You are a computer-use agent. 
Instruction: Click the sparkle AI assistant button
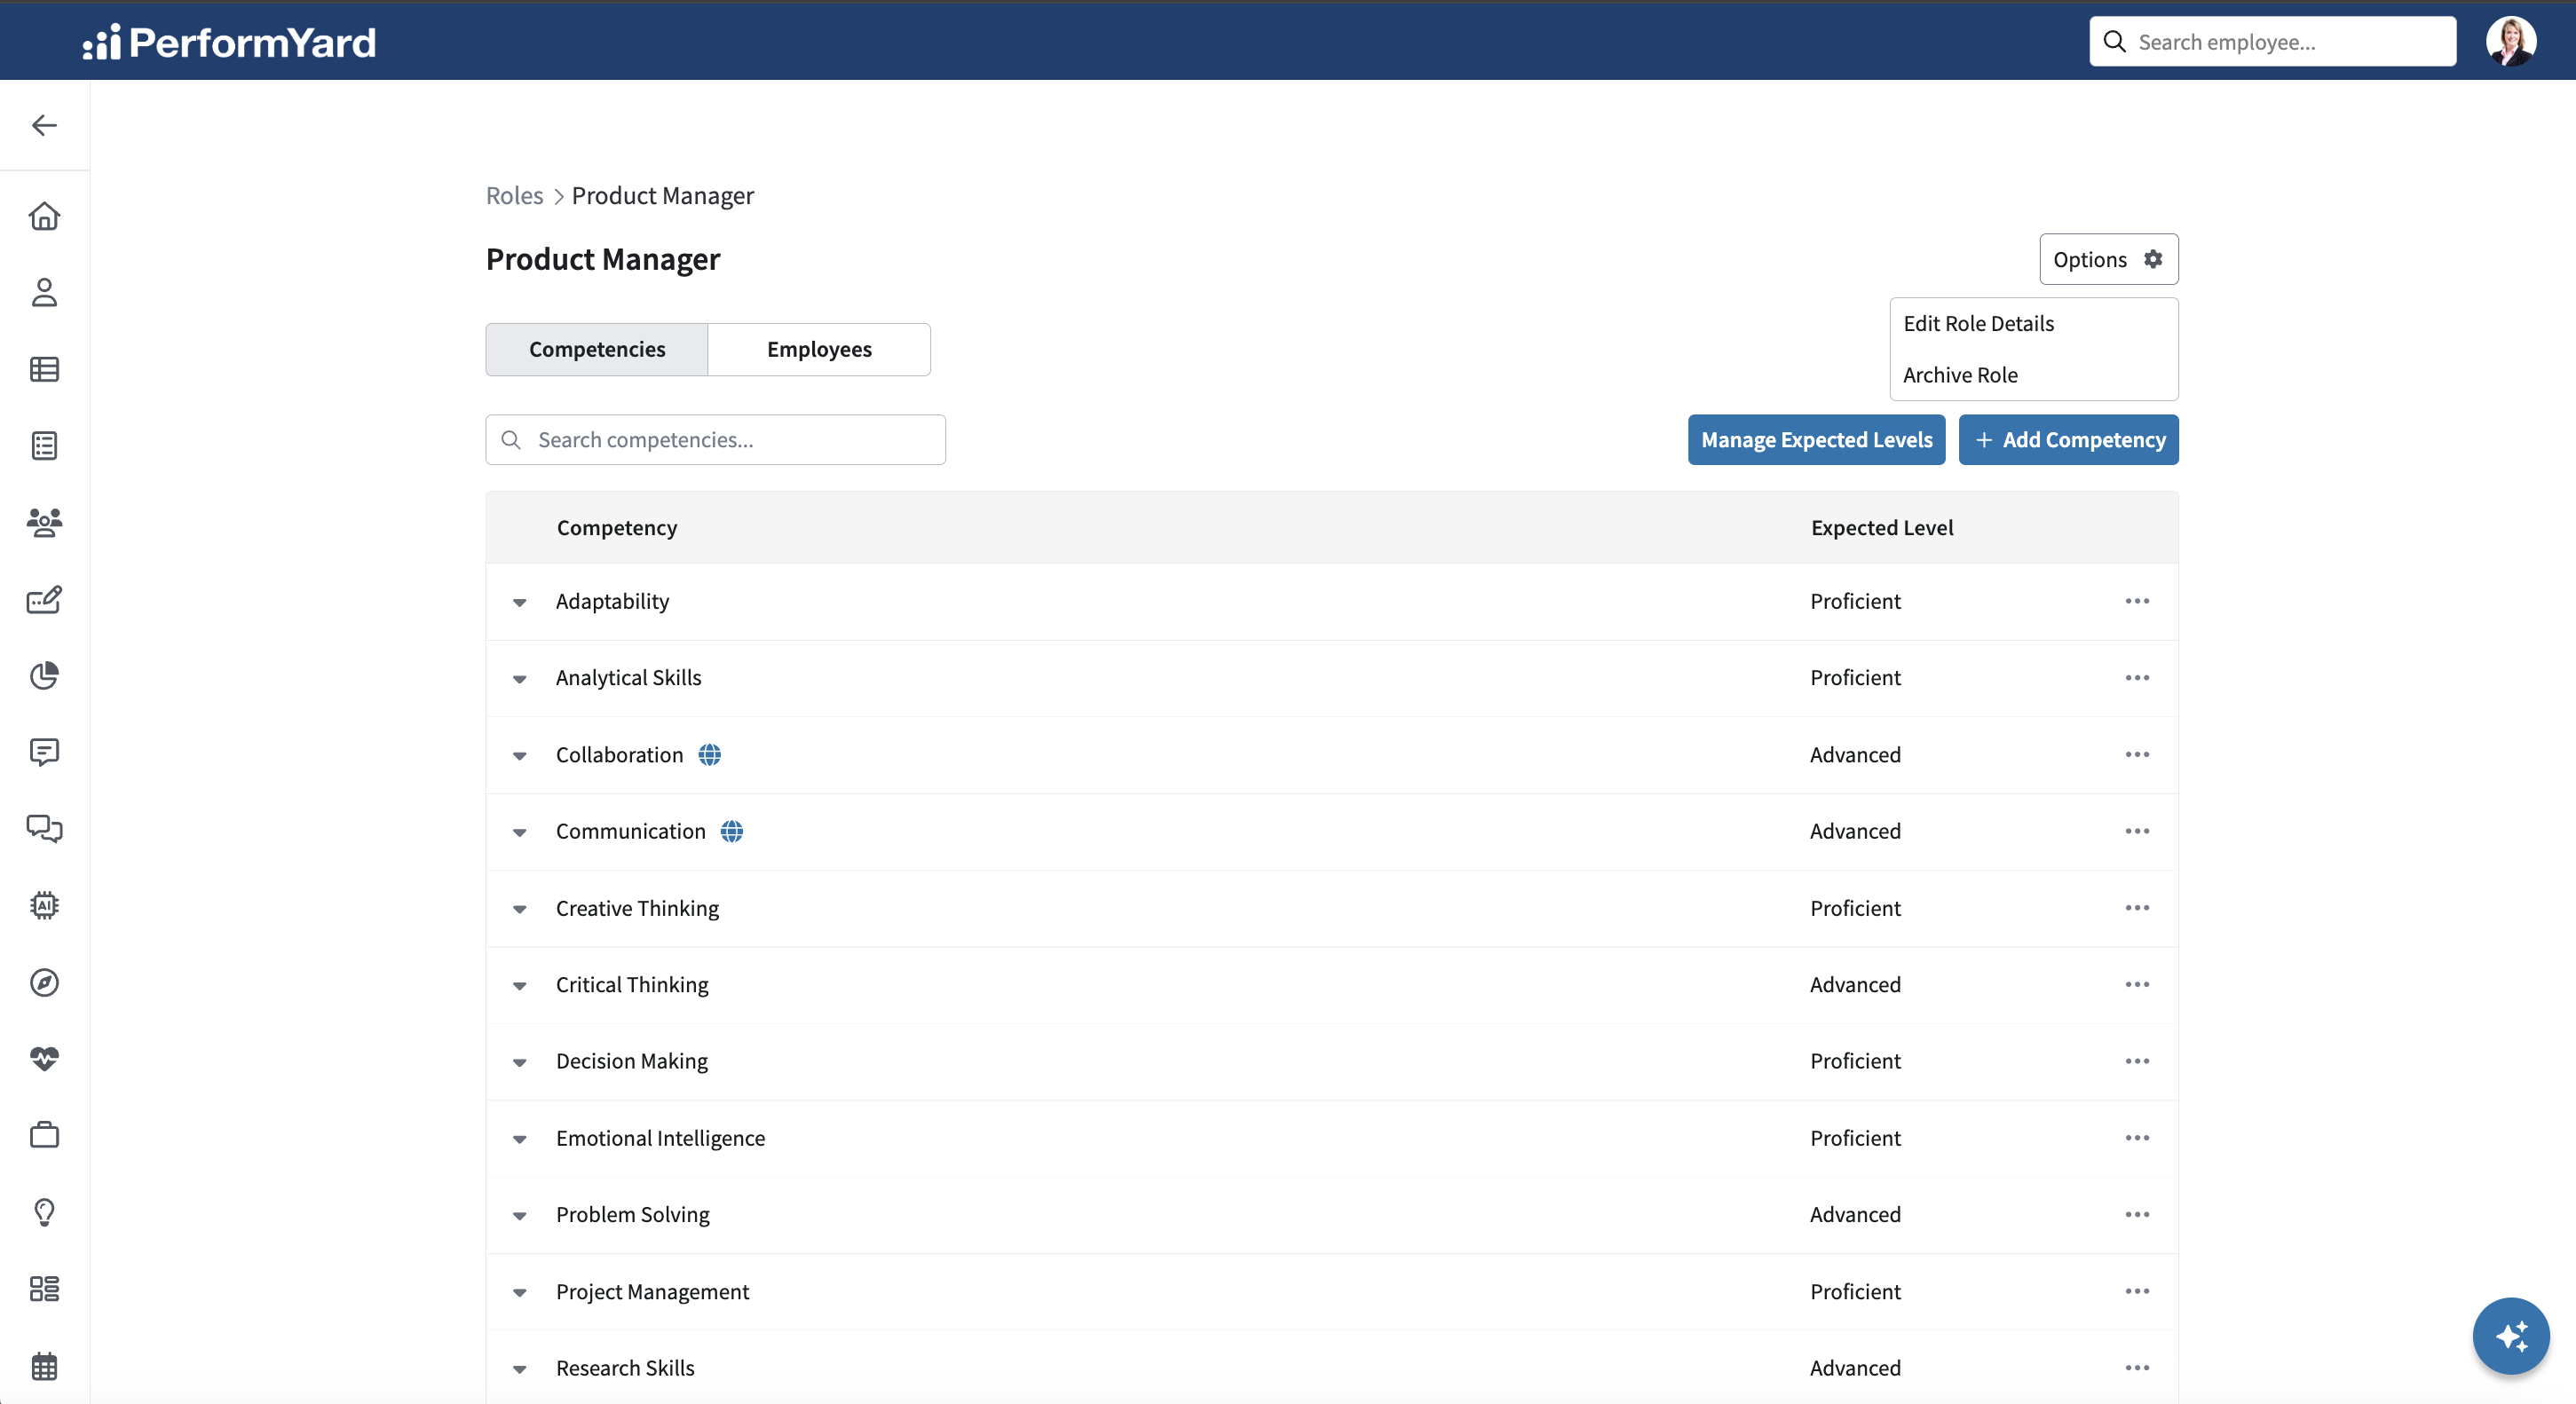point(2510,1336)
